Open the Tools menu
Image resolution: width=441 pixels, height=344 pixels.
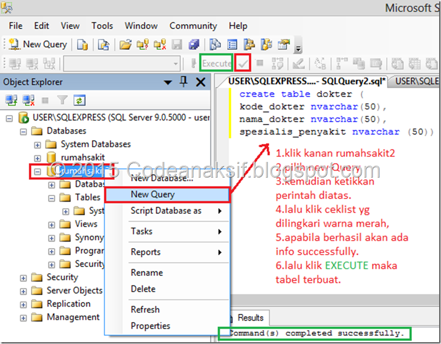pos(102,26)
